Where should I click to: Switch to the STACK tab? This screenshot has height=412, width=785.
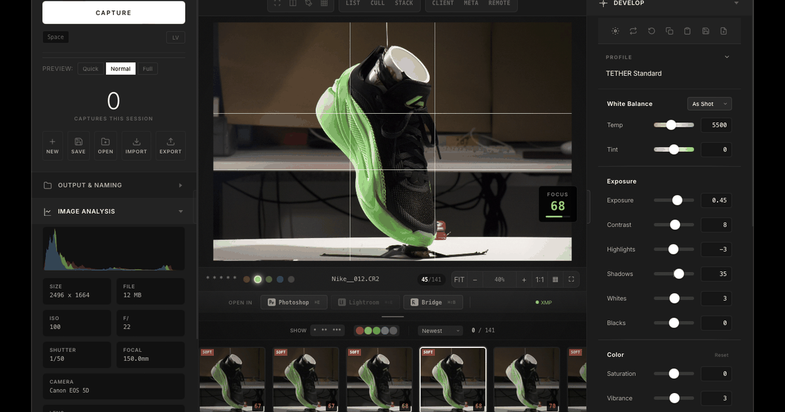click(x=404, y=3)
